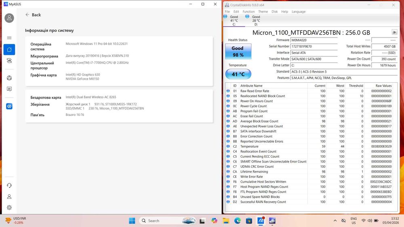Open the MyASUS Home sidebar icon
The image size is (404, 227).
(9, 49)
